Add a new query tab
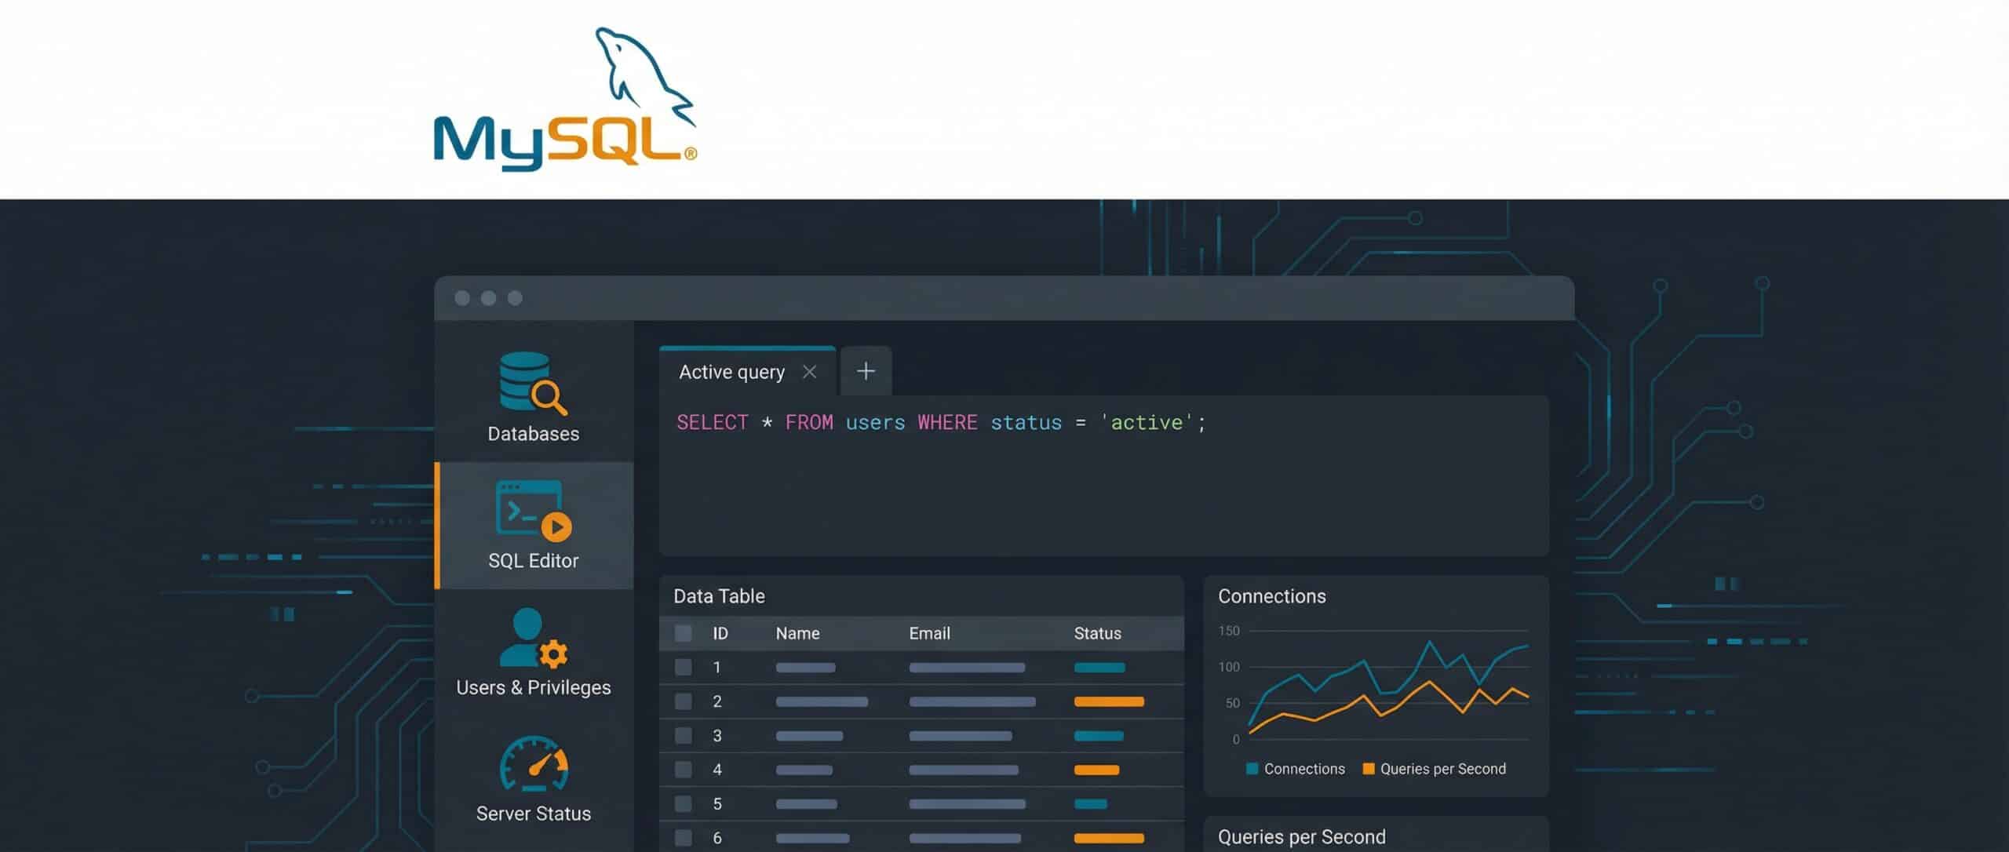 click(866, 371)
